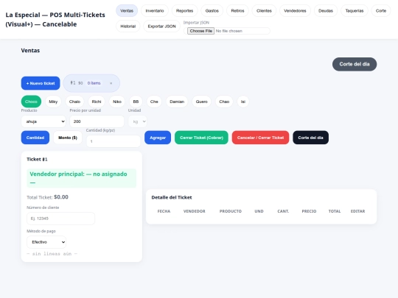This screenshot has width=398, height=298.
Task: Open the Vendedores tab
Action: (295, 10)
